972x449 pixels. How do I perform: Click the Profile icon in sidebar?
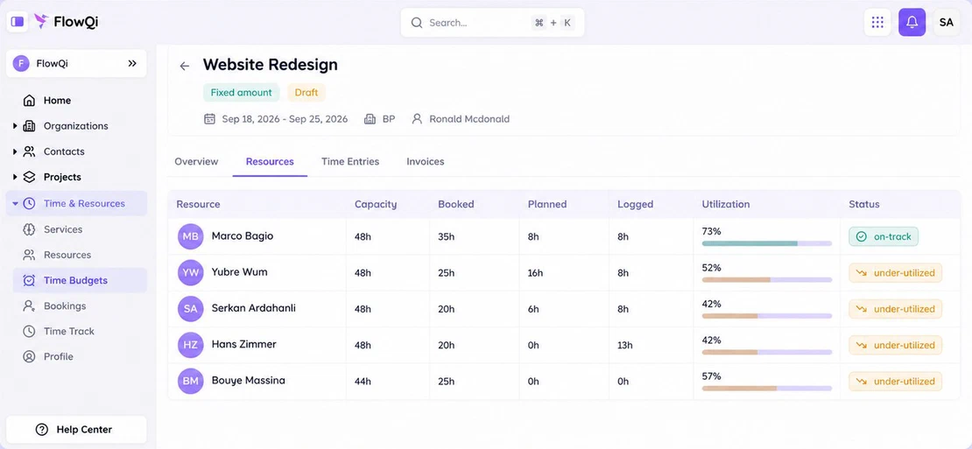(29, 357)
